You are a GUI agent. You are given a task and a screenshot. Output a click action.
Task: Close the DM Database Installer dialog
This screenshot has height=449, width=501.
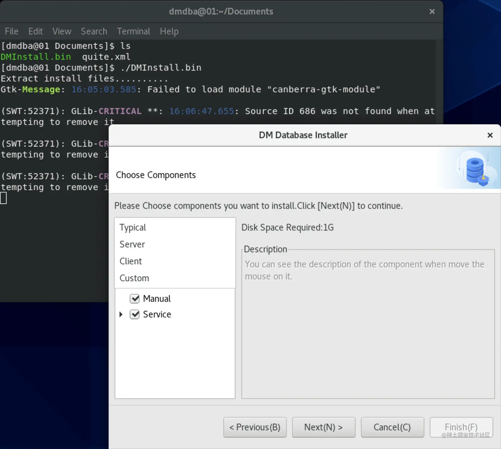pyautogui.click(x=490, y=135)
